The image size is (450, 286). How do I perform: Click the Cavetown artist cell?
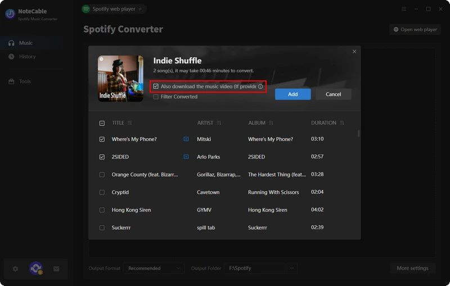208,192
